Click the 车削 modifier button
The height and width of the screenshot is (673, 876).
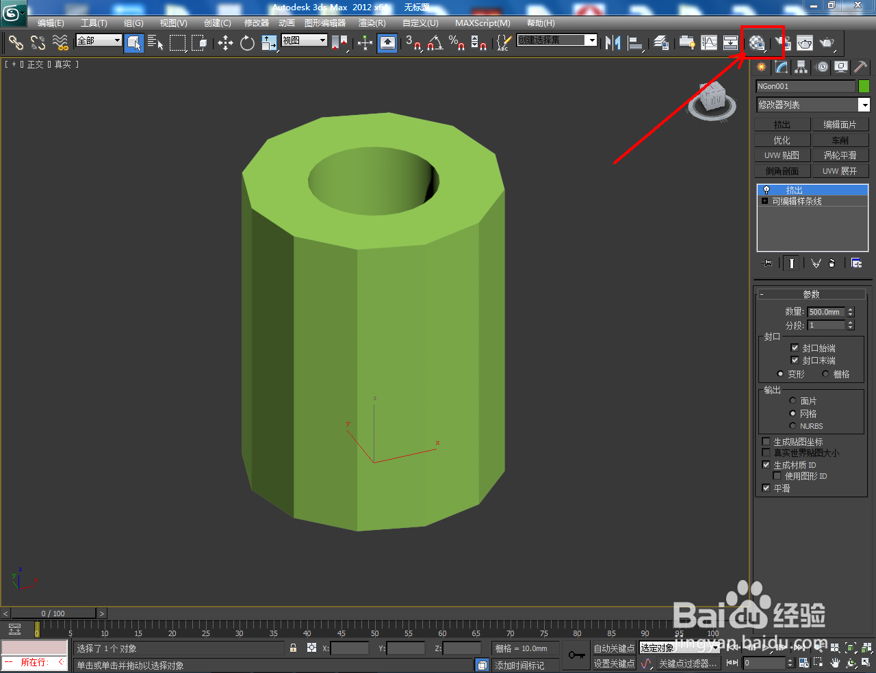[x=840, y=140]
